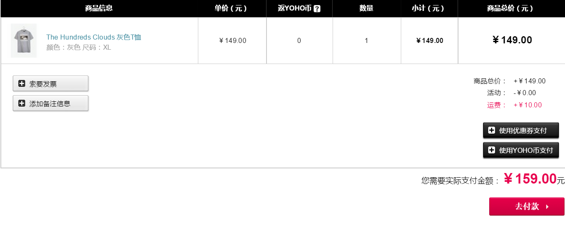Image resolution: width=565 pixels, height=229 pixels.
Task: Click the YOHO币 help question-mark icon
Action: [x=317, y=8]
